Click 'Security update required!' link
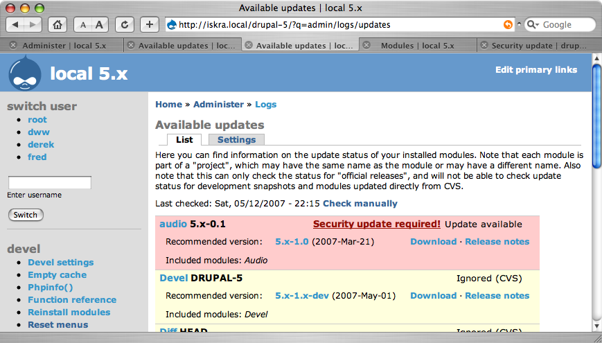The width and height of the screenshot is (602, 343). 377,225
